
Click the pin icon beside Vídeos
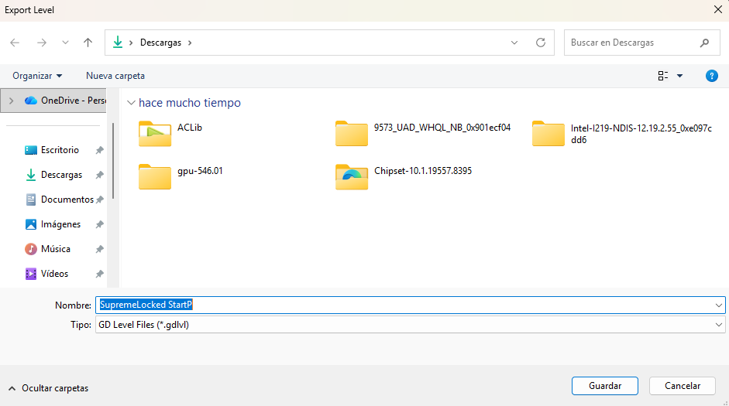(x=99, y=274)
